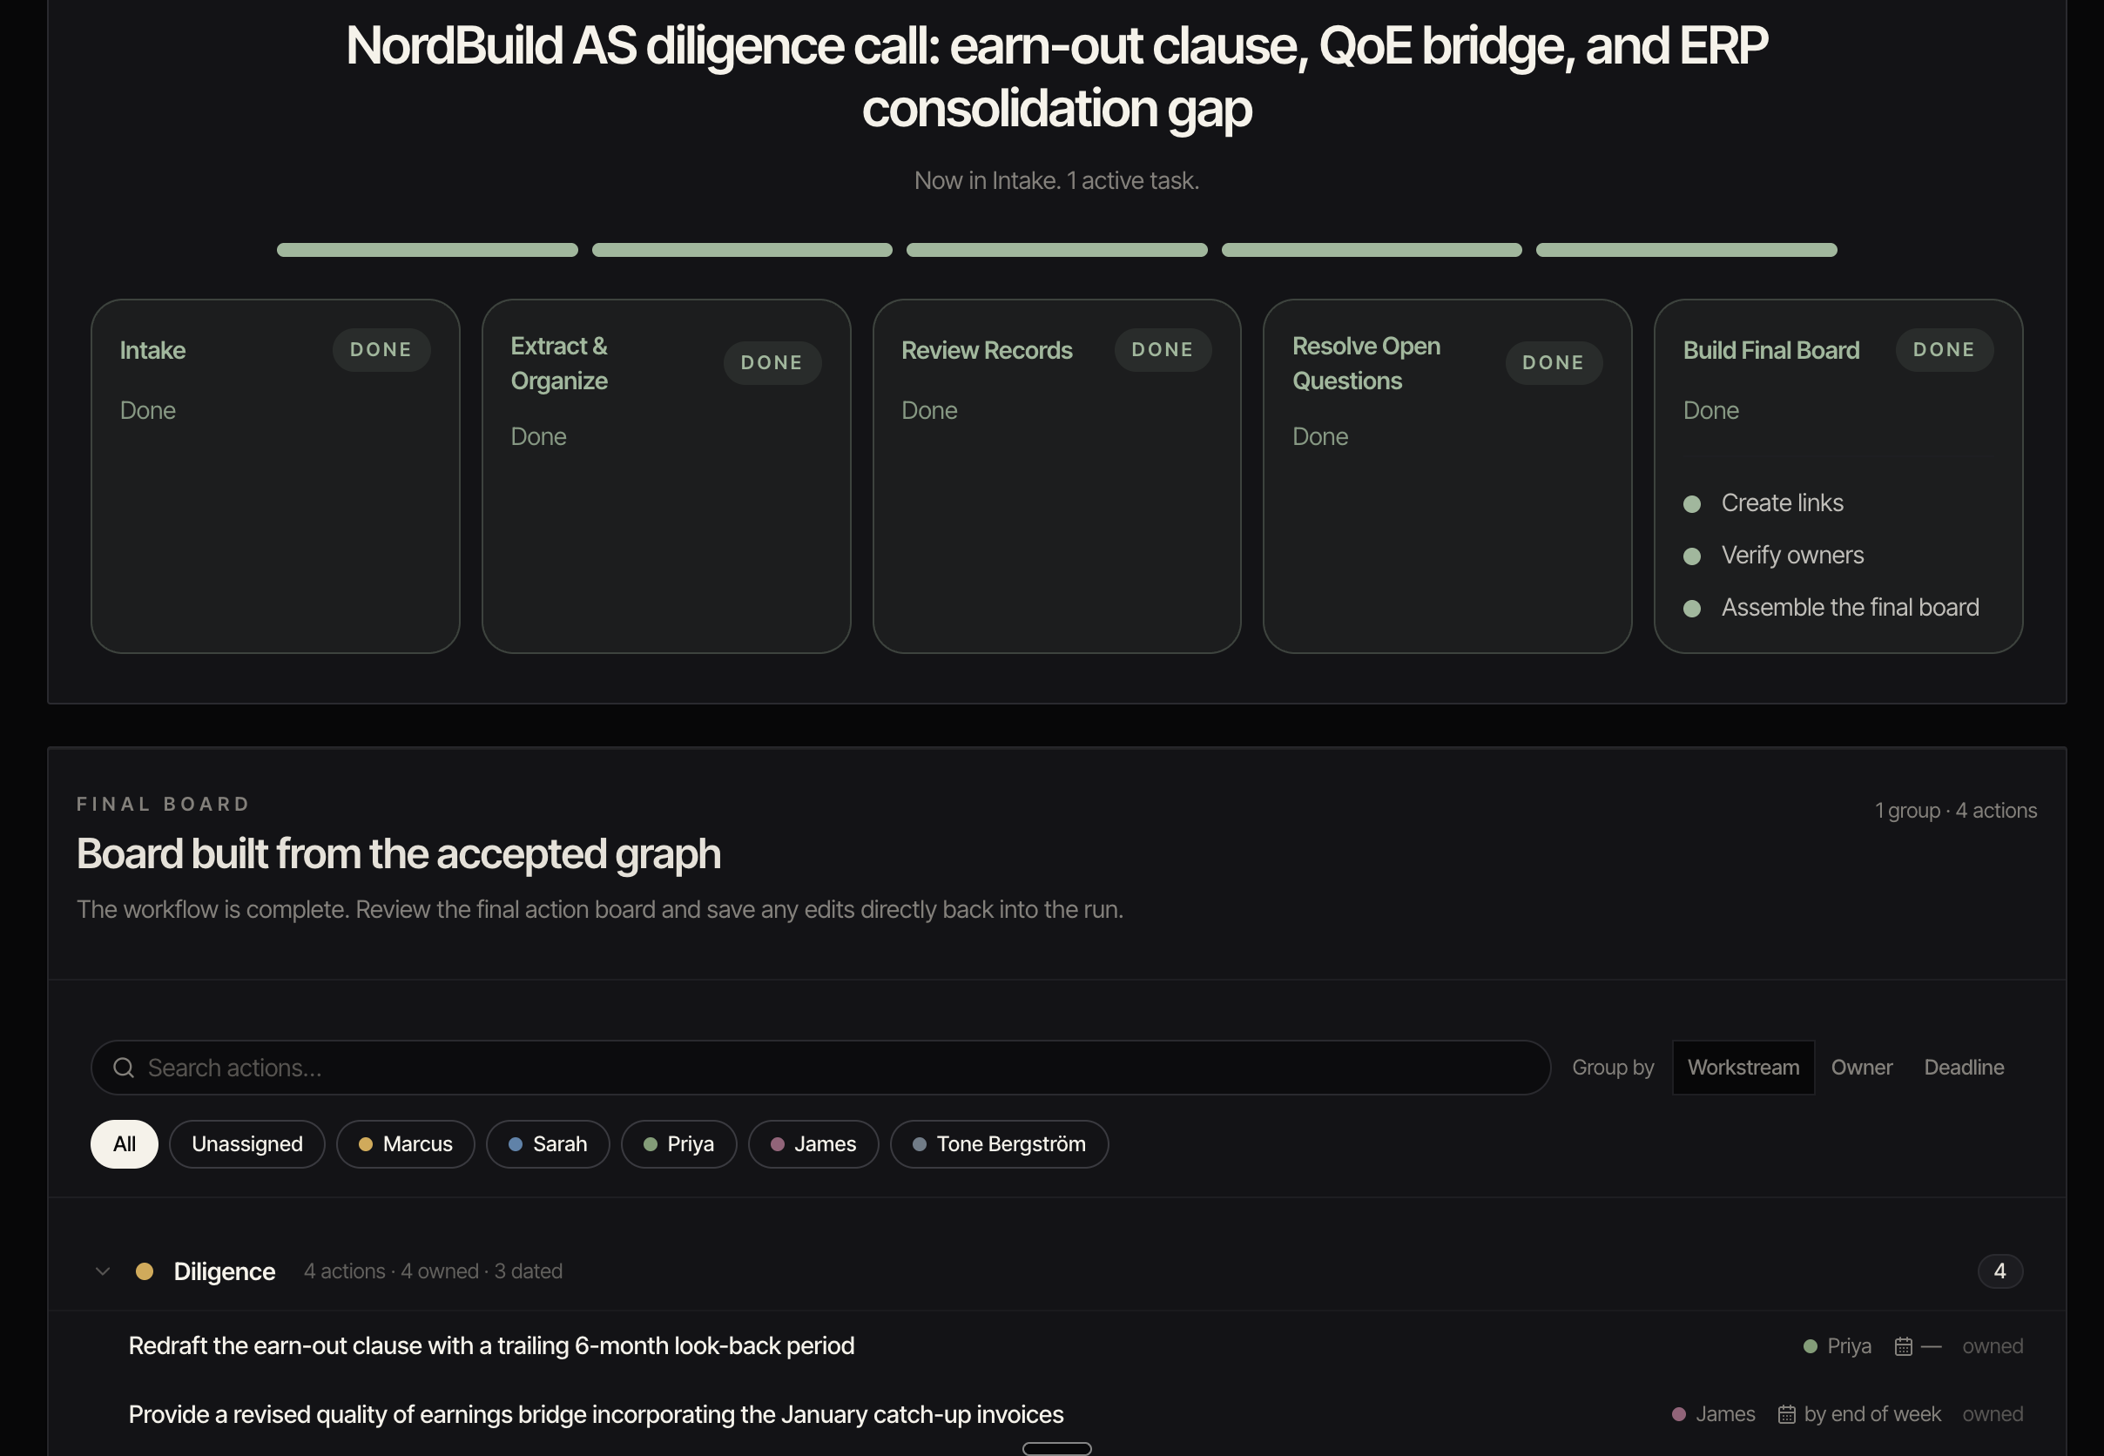Screen dimensions: 2104x1456
Task: Click the green dot beside Create links
Action: (x=1691, y=503)
